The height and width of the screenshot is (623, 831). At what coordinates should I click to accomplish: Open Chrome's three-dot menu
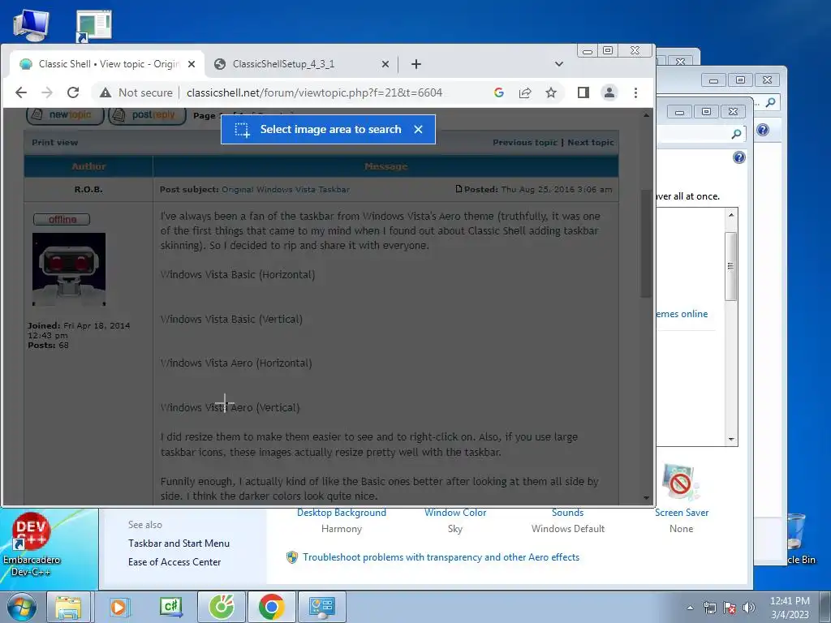click(x=635, y=92)
